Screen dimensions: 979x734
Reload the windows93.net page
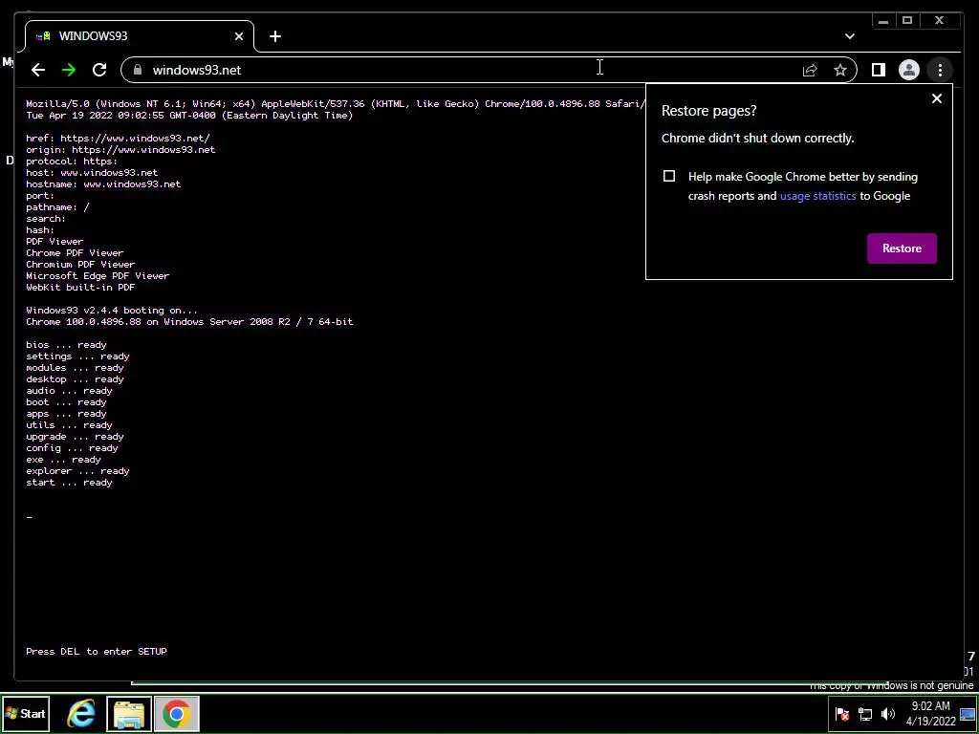99,70
